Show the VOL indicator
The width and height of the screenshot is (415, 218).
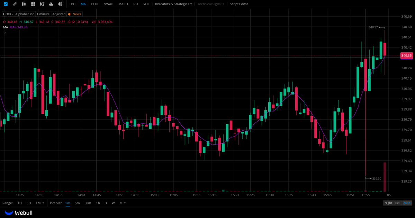146,4
